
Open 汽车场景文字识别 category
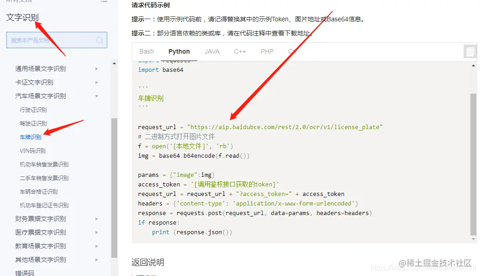click(40, 96)
